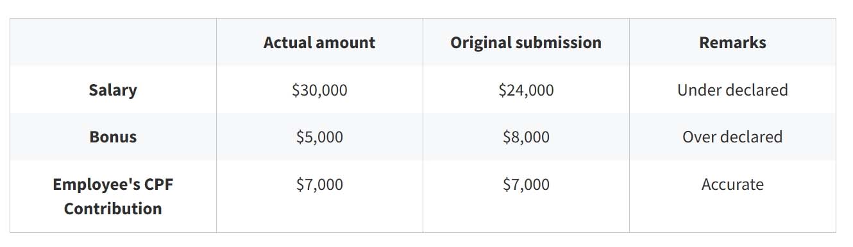This screenshot has width=853, height=247.
Task: Select the Over declared remark
Action: click(732, 137)
